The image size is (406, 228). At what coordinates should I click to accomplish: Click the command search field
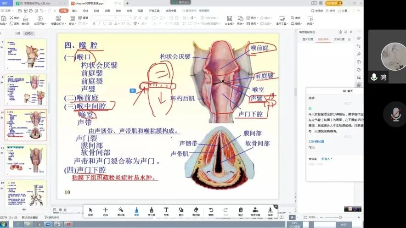[x=196, y=11]
